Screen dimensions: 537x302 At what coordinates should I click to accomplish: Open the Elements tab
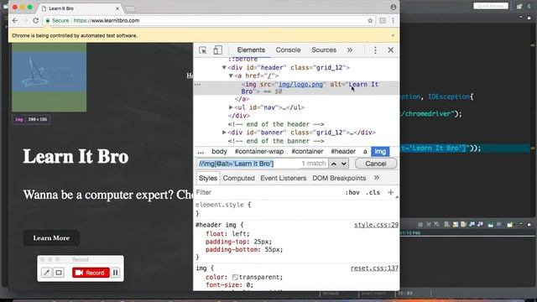pos(251,50)
